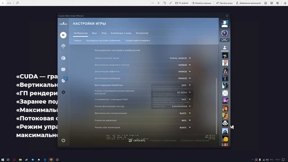
Task: Open the notification center tray icon
Action: pos(283,160)
